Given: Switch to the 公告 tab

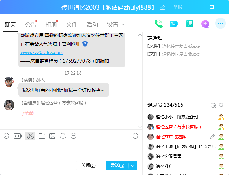Looking at the screenshot, I should point(30,24).
